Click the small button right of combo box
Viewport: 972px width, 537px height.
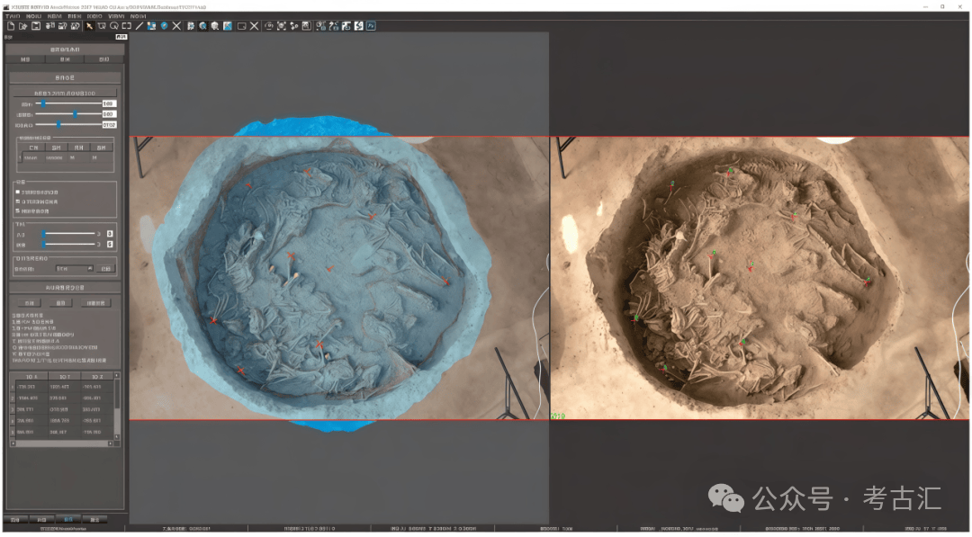pos(106,268)
